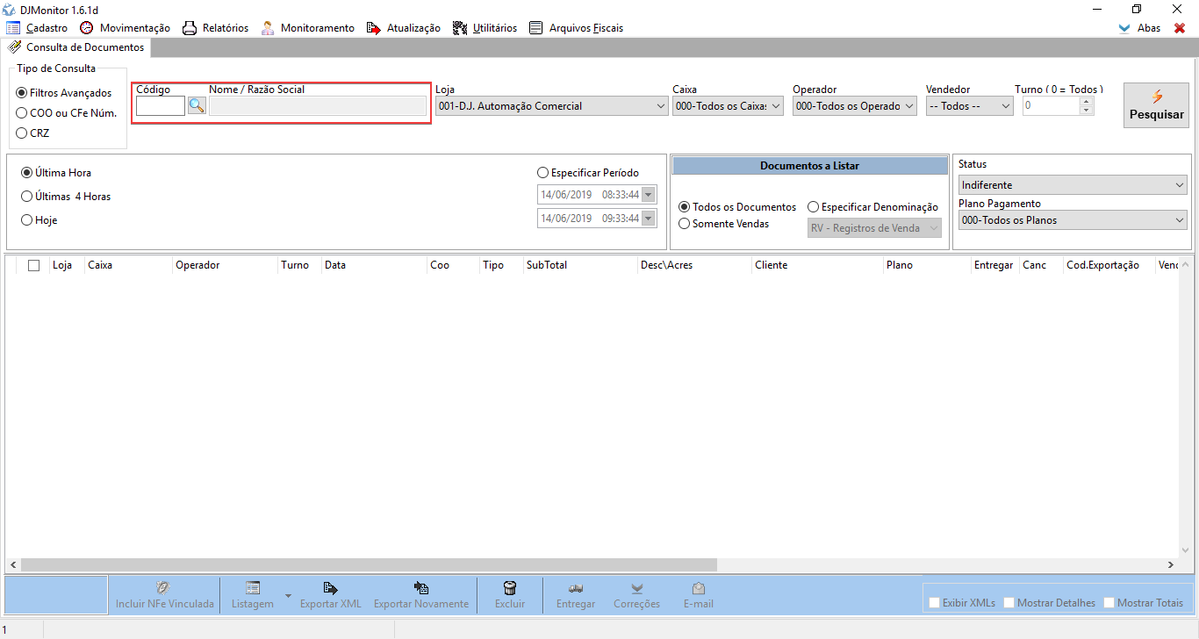Choose the Somente Vendas radio button
Screen dimensions: 1199x639
[x=685, y=224]
